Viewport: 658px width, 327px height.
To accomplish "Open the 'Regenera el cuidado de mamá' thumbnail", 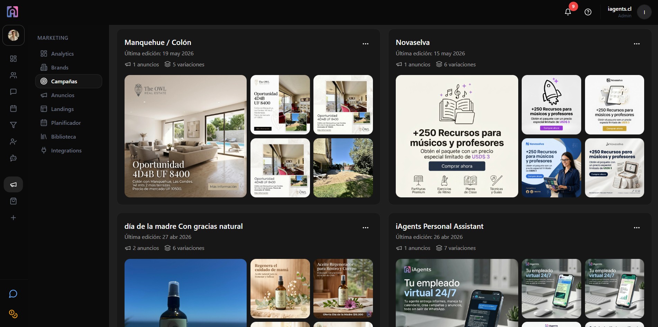I will click(x=280, y=289).
